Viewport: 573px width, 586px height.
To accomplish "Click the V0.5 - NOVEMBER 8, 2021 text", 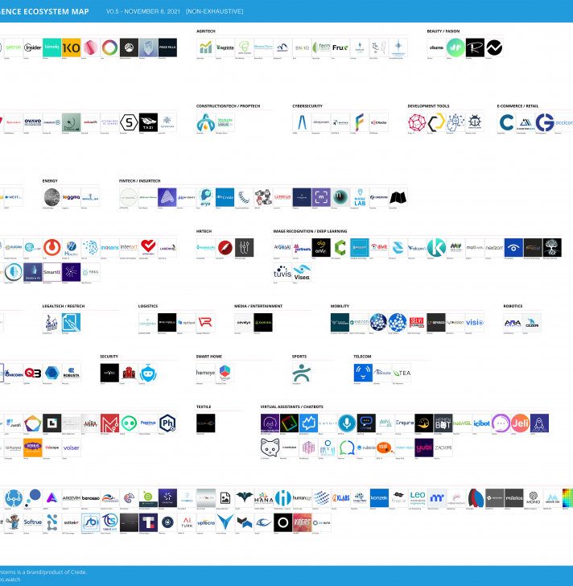I will coord(143,11).
